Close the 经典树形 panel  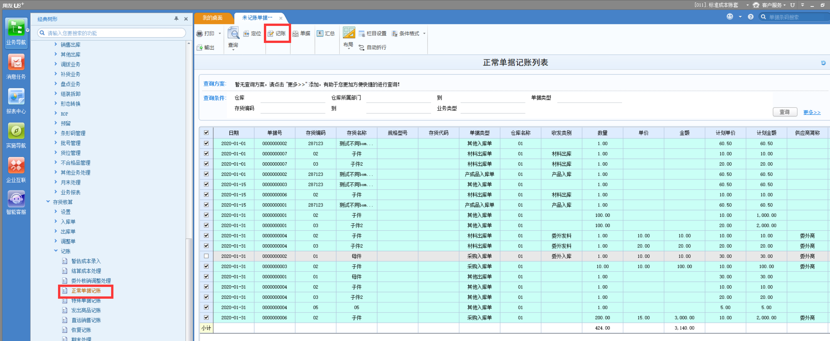(186, 19)
